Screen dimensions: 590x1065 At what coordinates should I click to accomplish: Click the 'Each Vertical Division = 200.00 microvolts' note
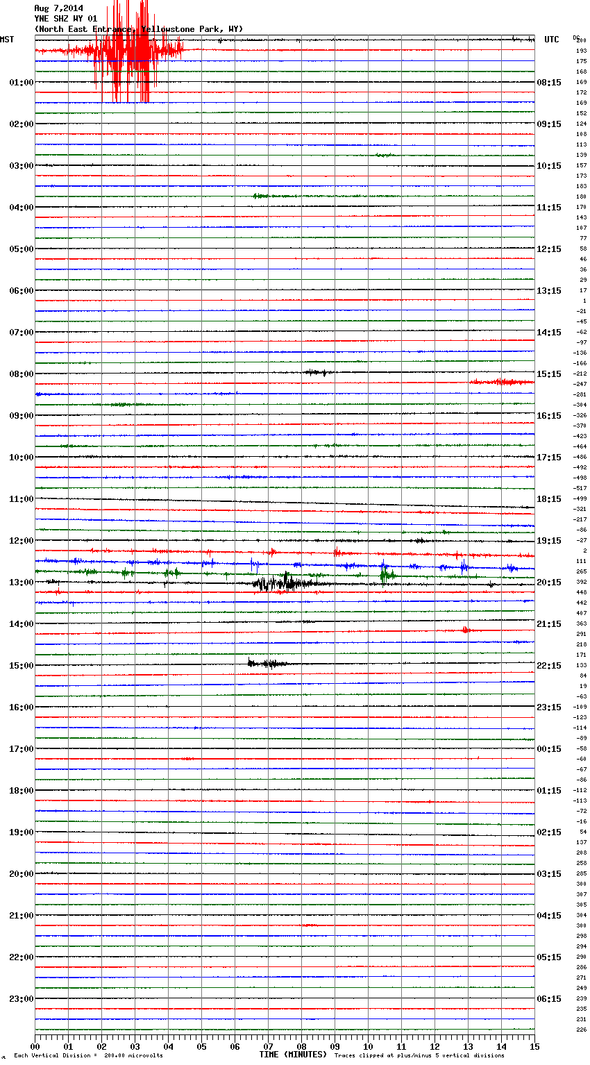click(x=88, y=1056)
